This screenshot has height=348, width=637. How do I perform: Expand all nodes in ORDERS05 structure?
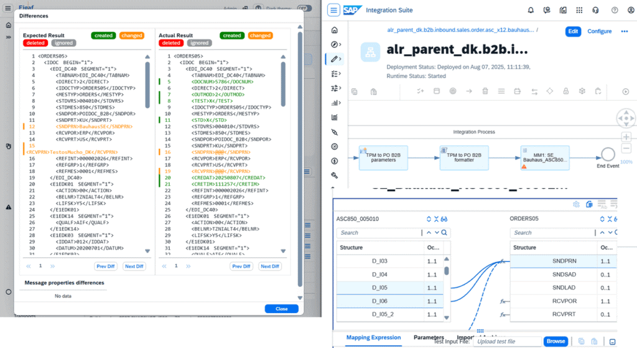[x=602, y=219]
